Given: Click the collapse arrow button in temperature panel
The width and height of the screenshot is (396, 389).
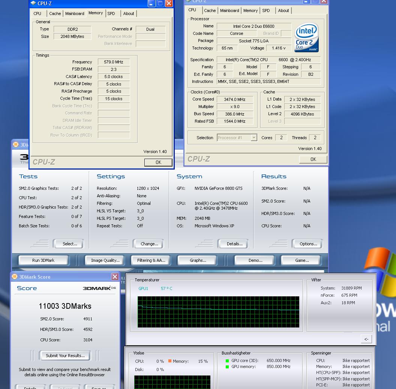Looking at the screenshot, I should (366, 339).
